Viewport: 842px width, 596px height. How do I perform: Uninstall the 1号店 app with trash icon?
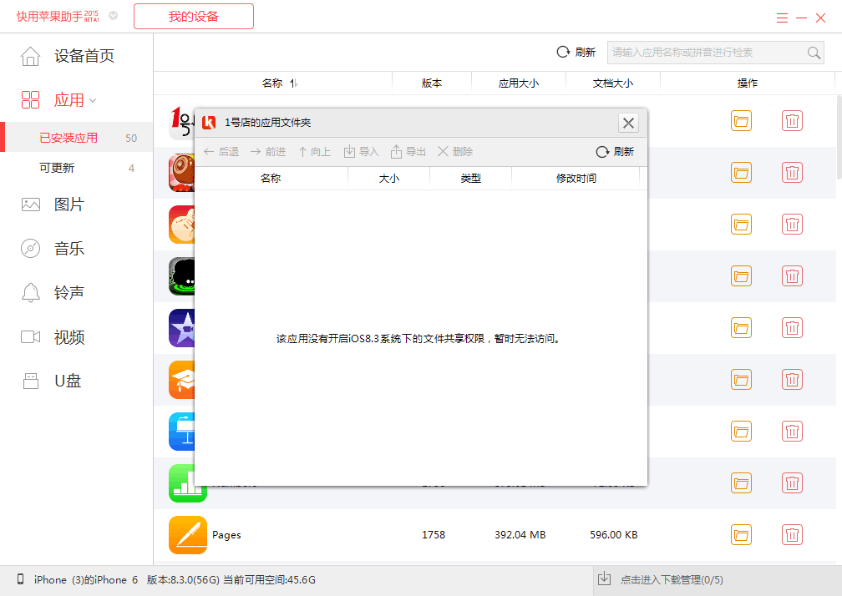pos(792,121)
